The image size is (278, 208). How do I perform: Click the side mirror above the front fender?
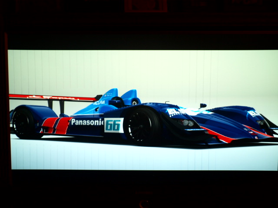pos(202,105)
